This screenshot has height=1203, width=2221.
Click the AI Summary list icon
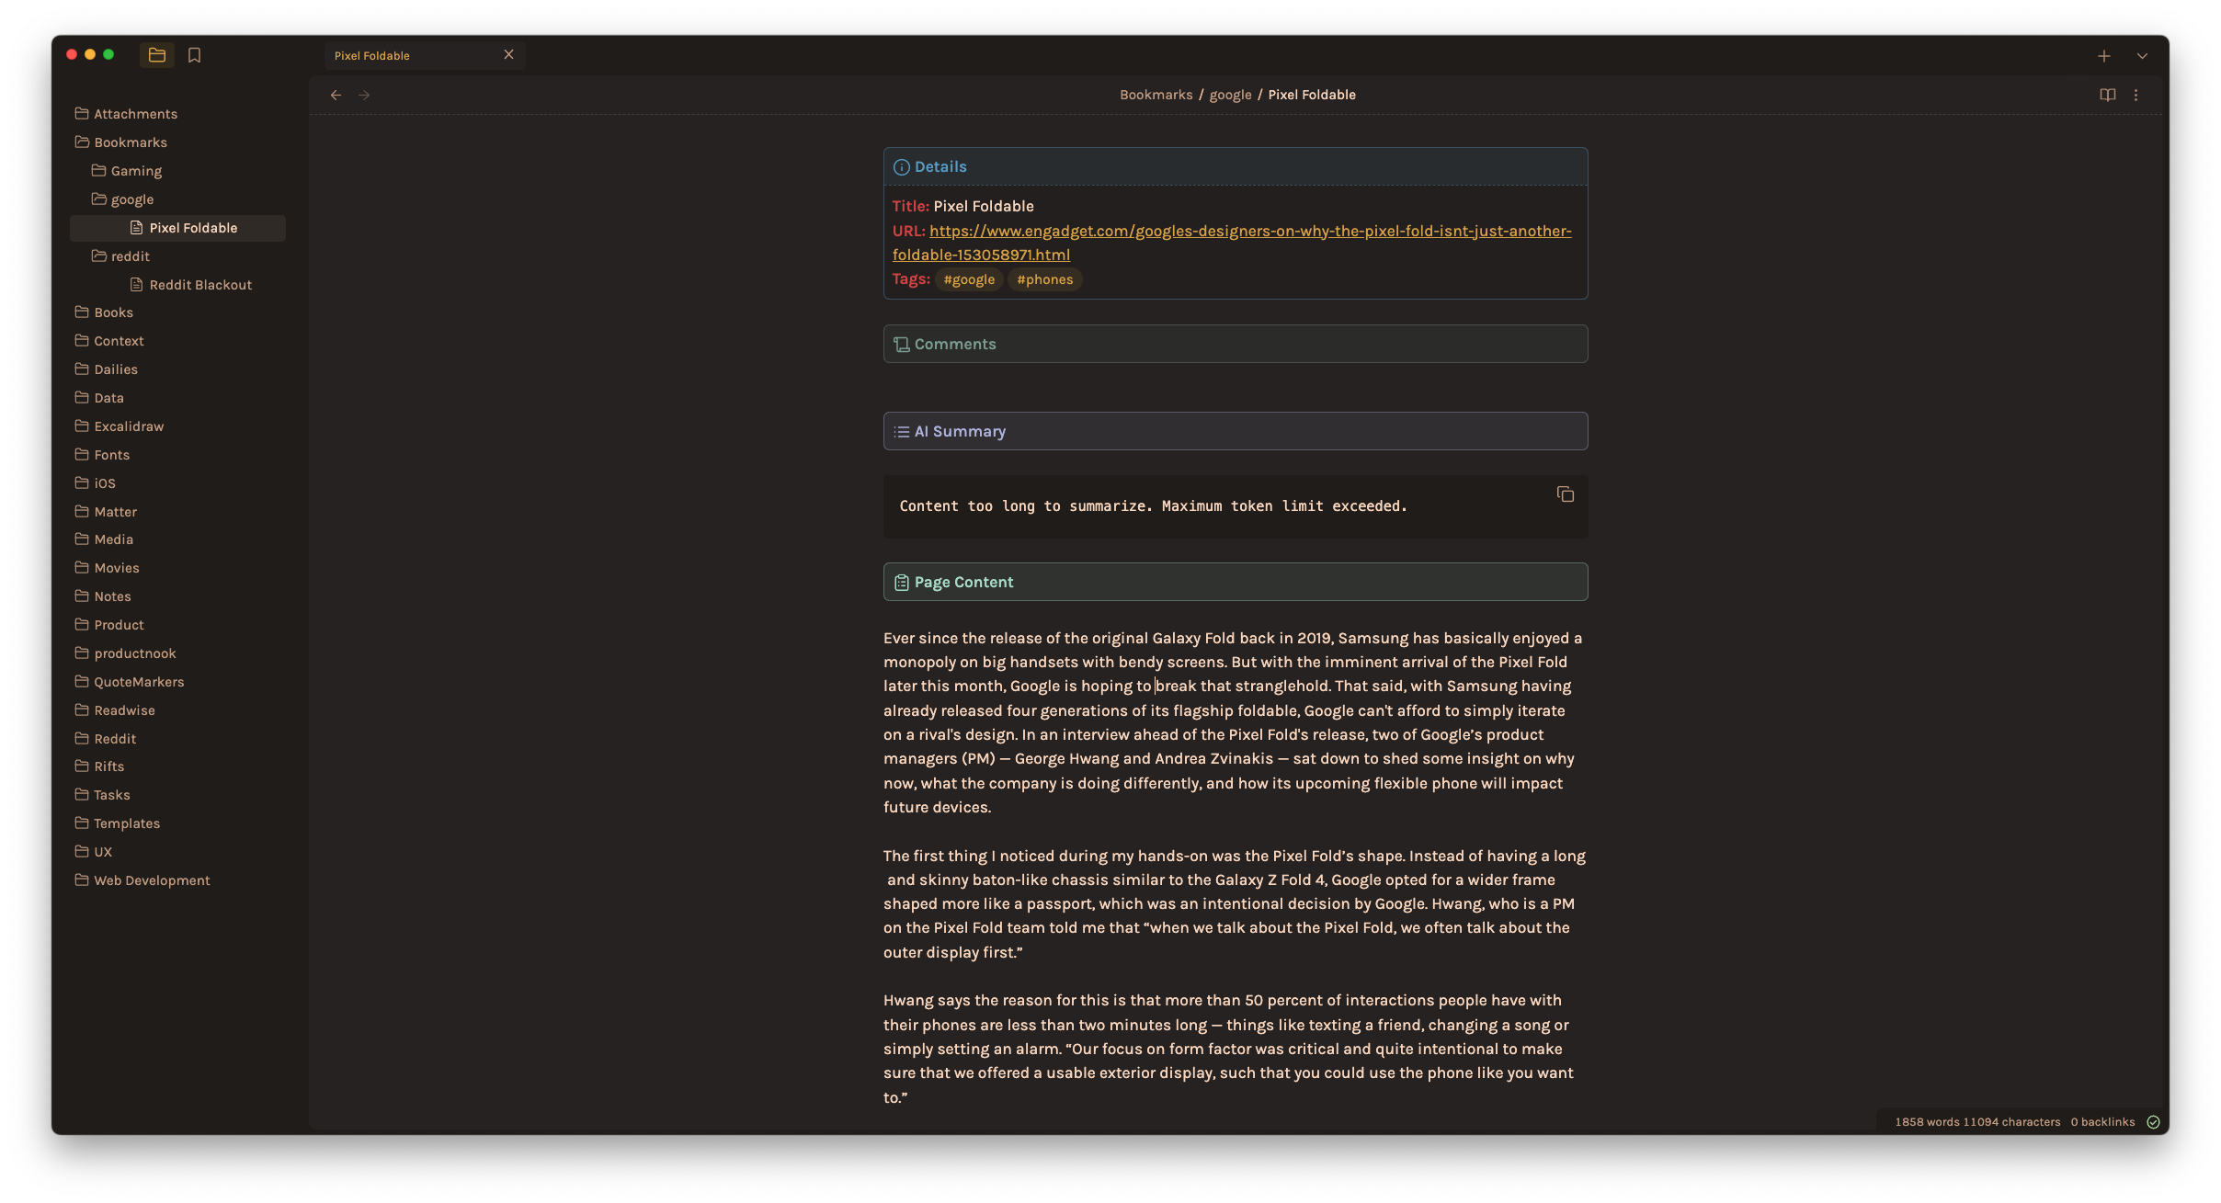click(x=902, y=432)
